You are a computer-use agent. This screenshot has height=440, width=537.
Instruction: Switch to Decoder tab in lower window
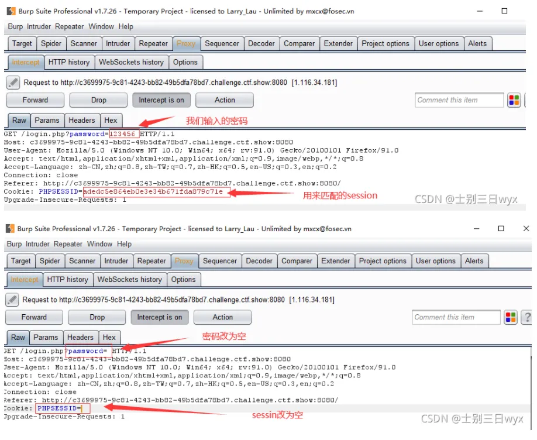click(259, 261)
